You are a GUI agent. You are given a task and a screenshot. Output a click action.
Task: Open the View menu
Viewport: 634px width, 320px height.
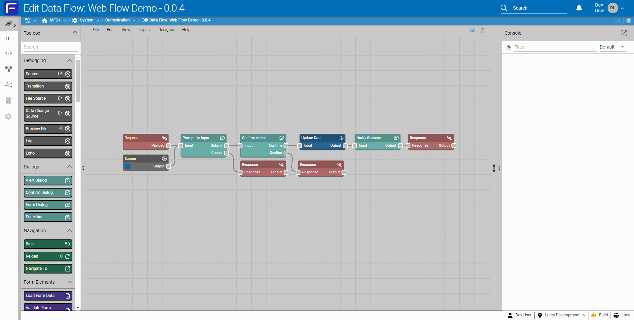pos(126,30)
